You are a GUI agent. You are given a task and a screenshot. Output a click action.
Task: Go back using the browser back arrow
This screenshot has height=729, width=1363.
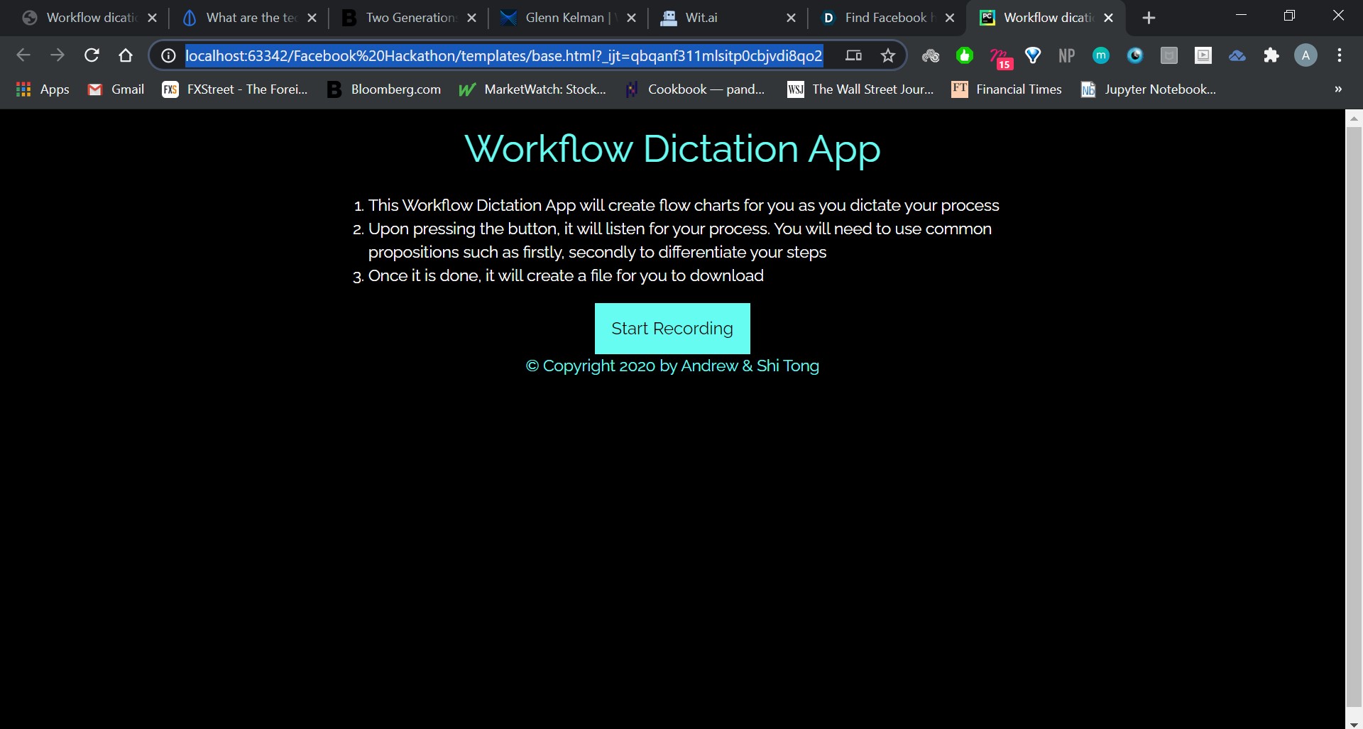(x=23, y=55)
